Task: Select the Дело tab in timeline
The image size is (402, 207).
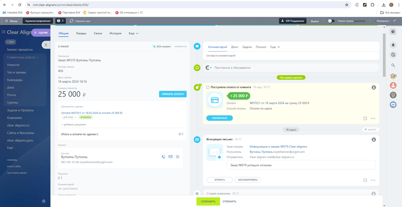Action: (234, 47)
